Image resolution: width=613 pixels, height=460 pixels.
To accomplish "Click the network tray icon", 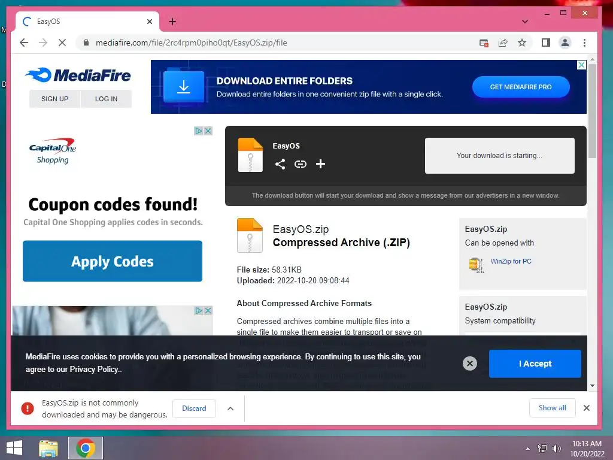I will coord(542,449).
